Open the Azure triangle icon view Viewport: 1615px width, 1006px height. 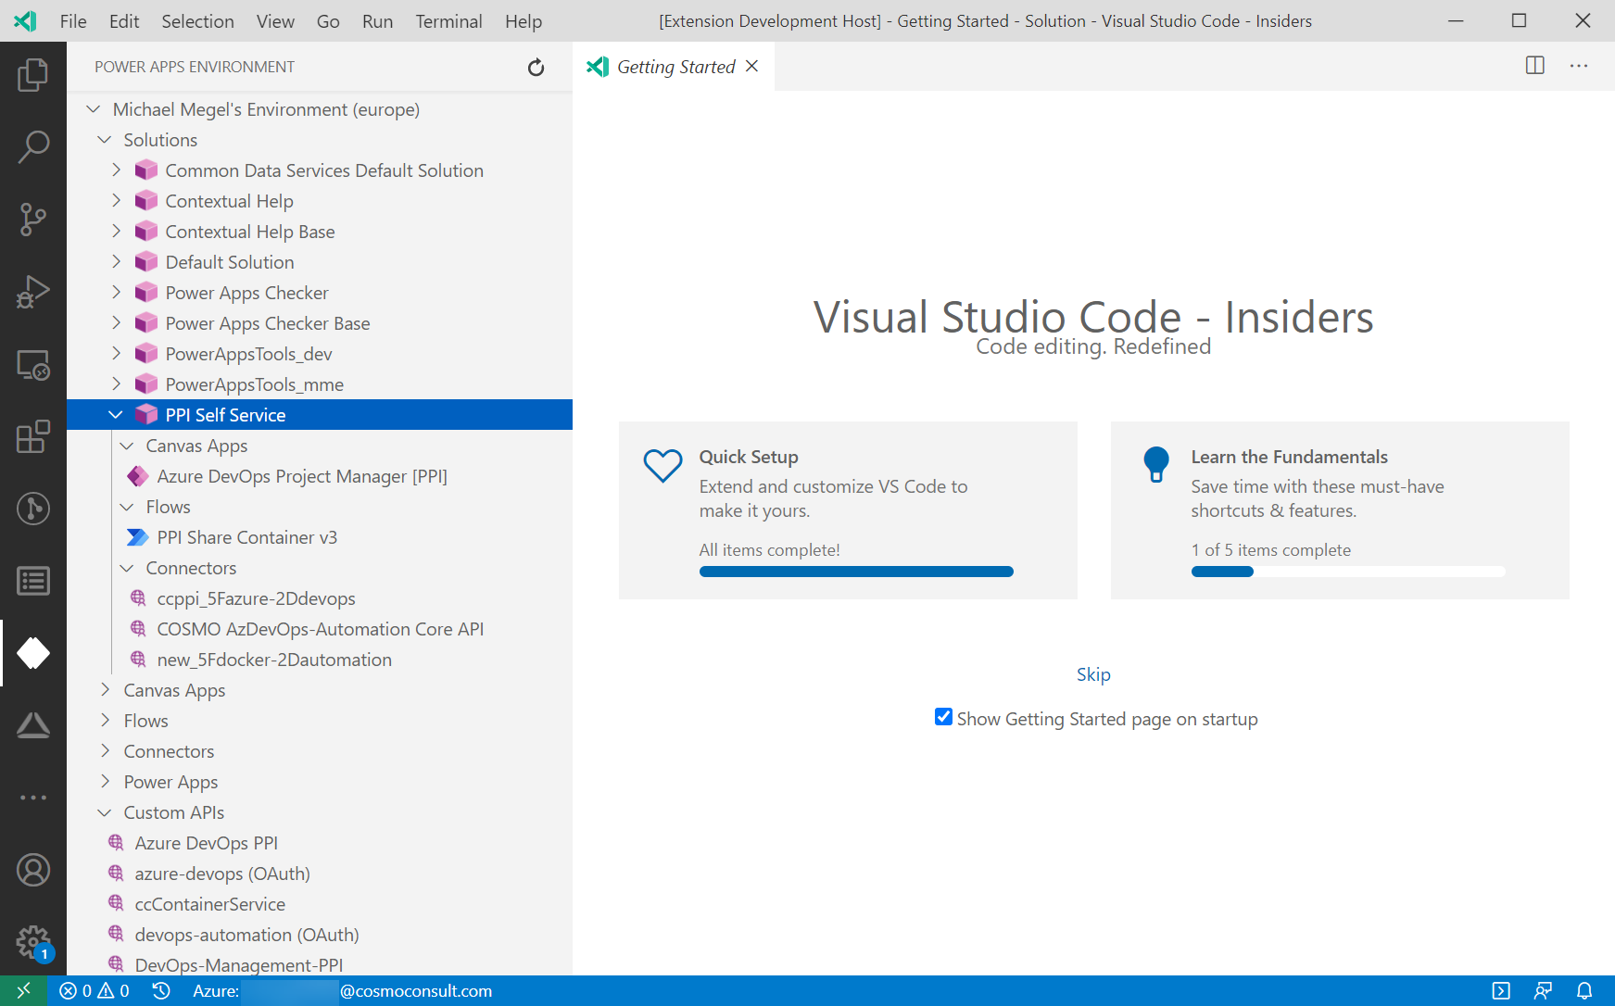[33, 725]
